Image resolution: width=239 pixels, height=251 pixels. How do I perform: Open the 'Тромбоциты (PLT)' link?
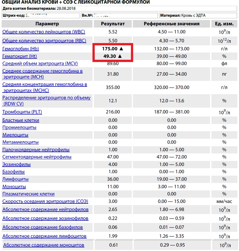[x=22, y=112]
